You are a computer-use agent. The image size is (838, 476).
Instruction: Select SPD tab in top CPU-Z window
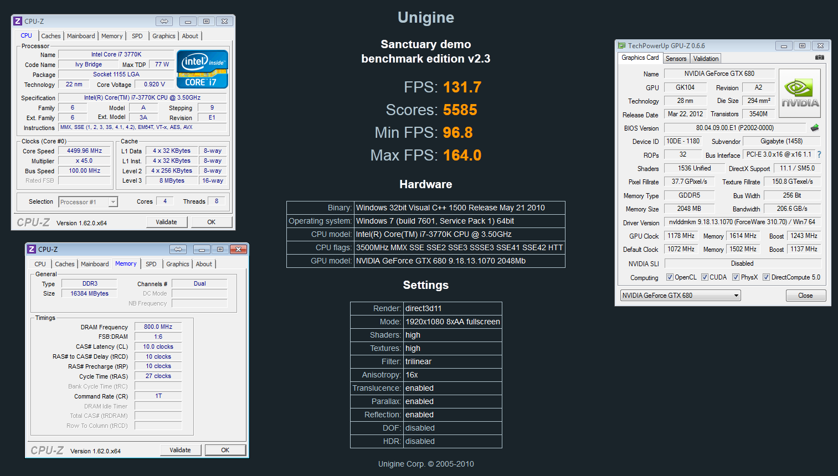pos(137,36)
